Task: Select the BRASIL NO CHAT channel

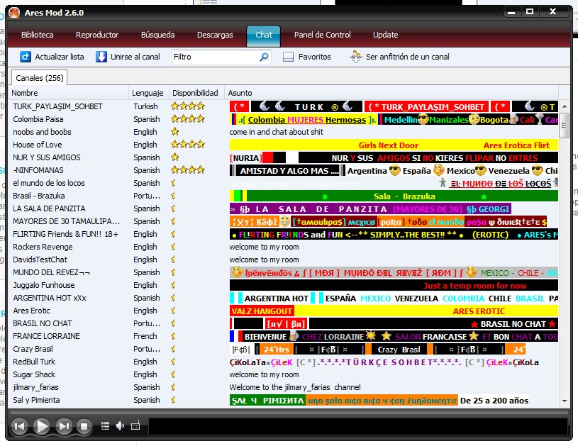Action: tap(283, 323)
